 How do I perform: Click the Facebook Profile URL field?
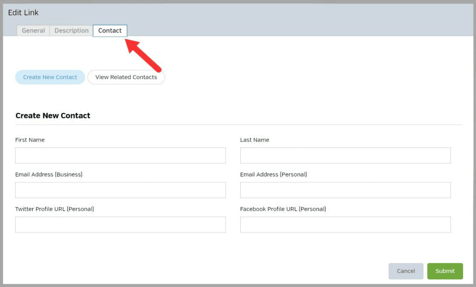point(345,225)
